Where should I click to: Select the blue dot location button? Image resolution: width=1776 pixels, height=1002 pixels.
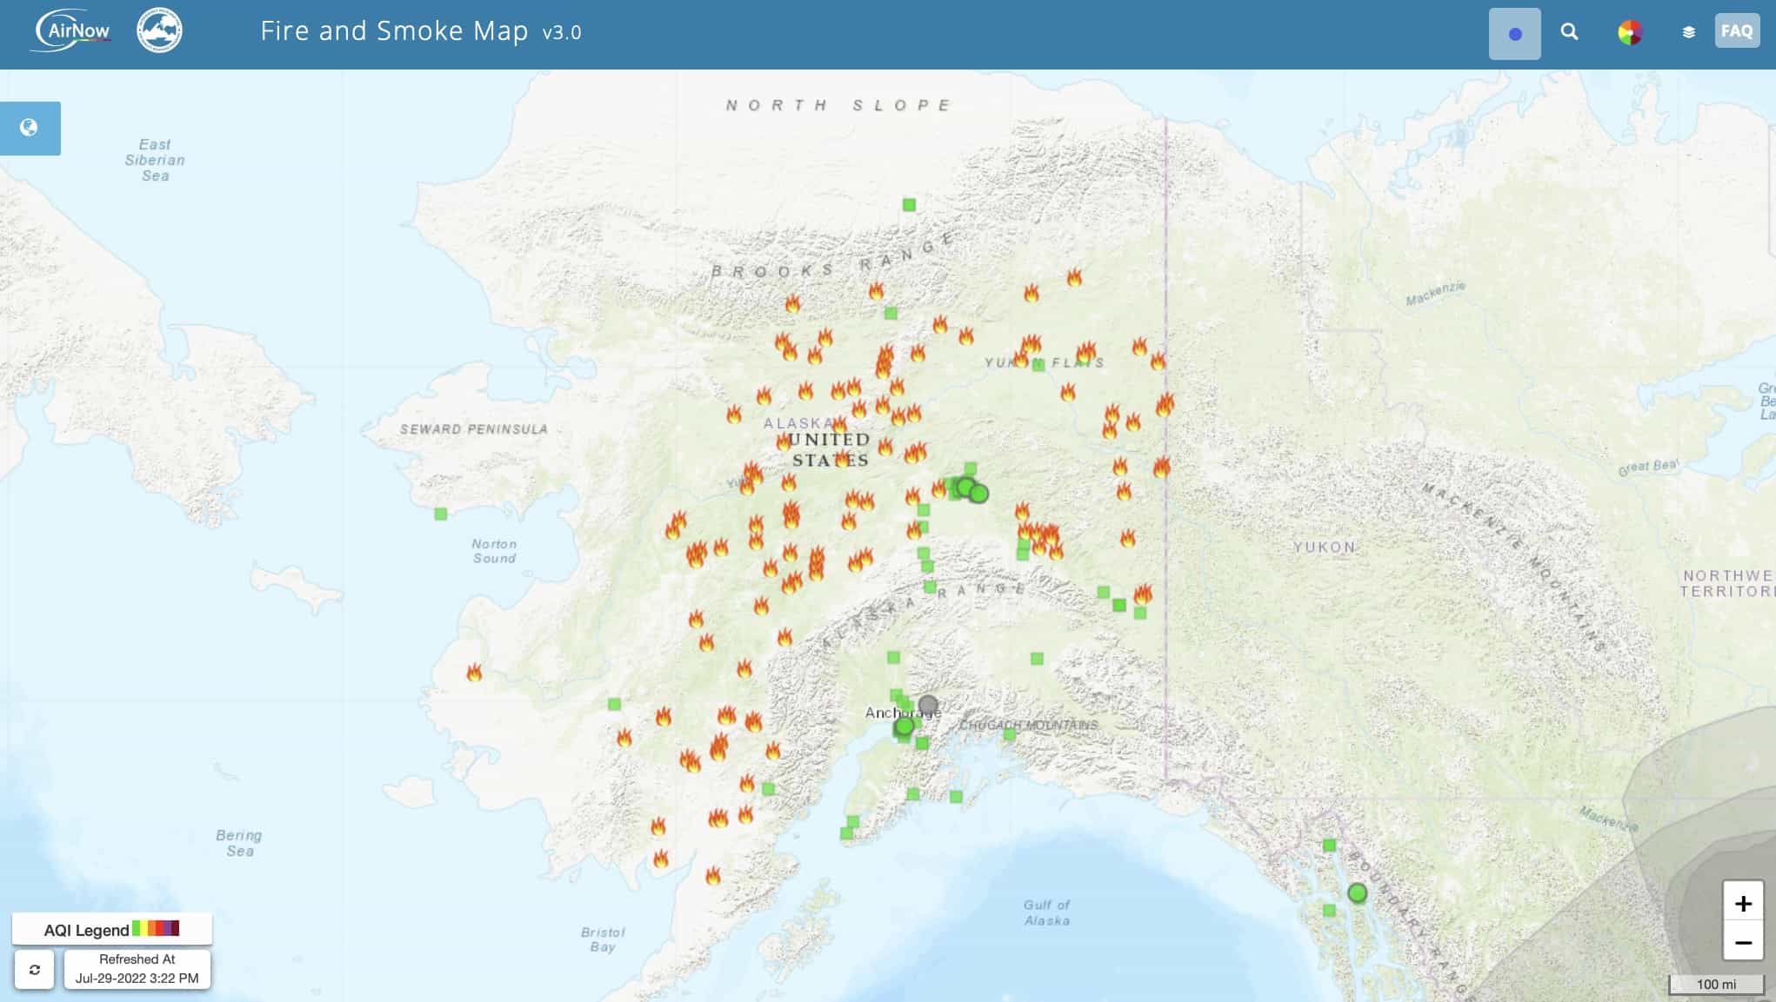1514,34
